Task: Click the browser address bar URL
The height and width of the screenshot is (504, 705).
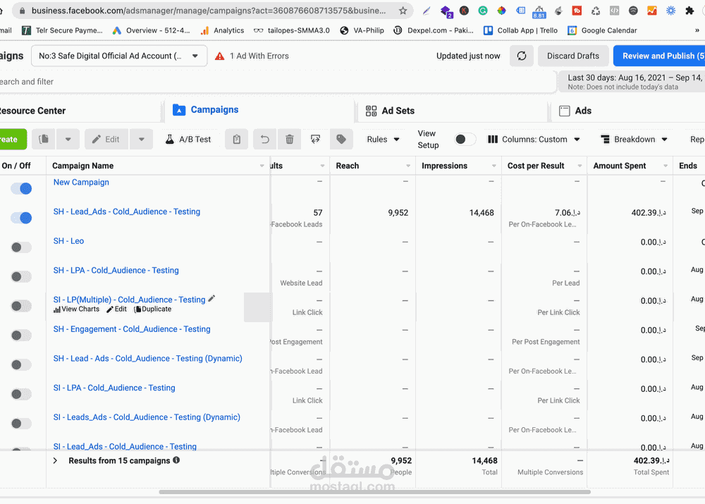Action: click(209, 11)
